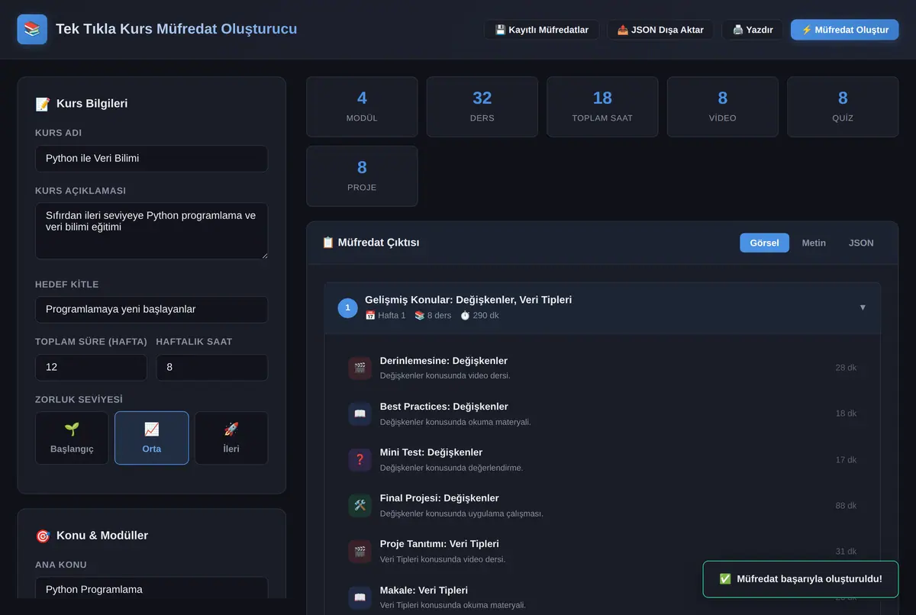The width and height of the screenshot is (916, 615).
Task: Click into the Kurs Açıklaması textarea
Action: tap(151, 231)
